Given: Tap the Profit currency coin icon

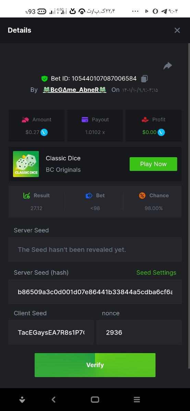Looking at the screenshot, I should click(x=161, y=132).
